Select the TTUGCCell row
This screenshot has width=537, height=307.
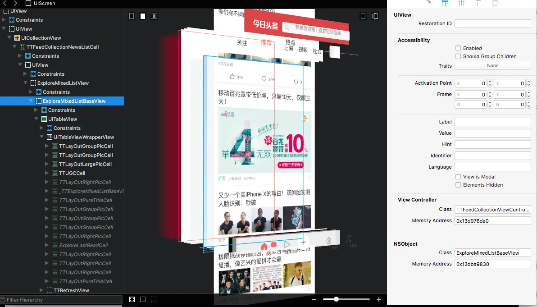(62, 173)
